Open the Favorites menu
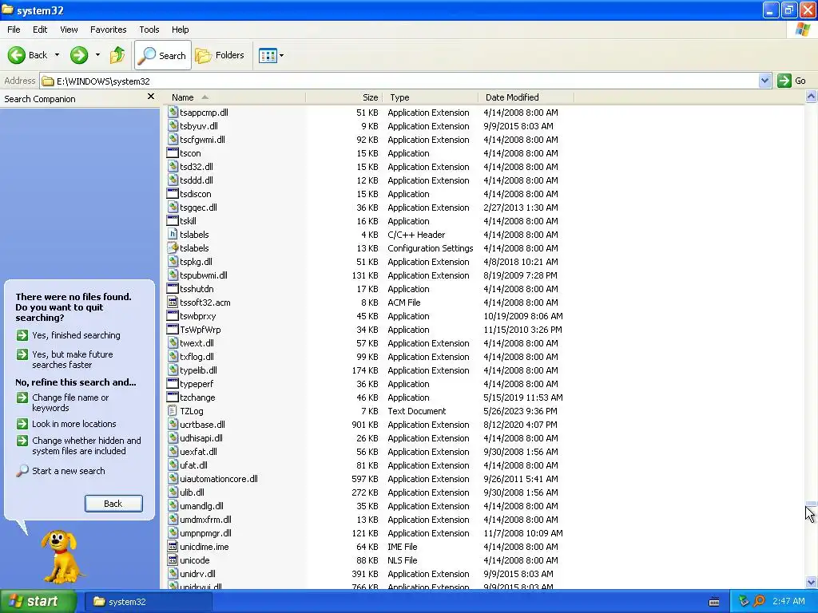The height and width of the screenshot is (613, 818). [109, 30]
